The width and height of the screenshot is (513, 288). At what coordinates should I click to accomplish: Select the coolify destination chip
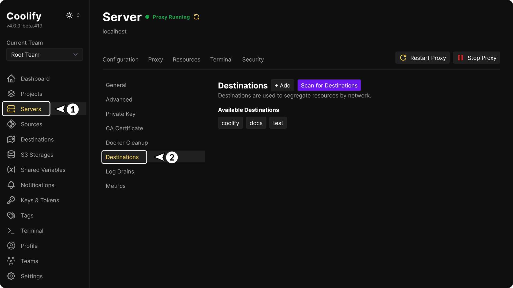(230, 123)
